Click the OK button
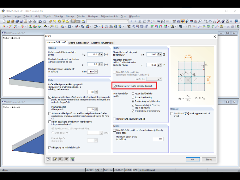Image resolution: width=240 pixels, height=180 pixels. coord(193,159)
